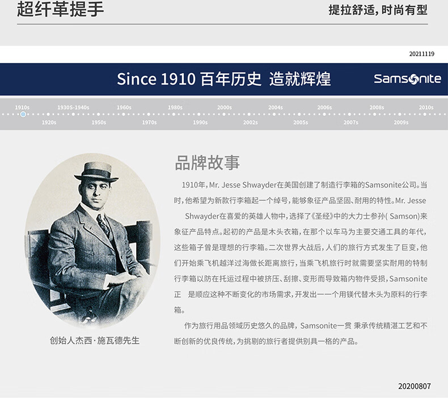This screenshot has width=448, height=398.
Task: Select the 1990s timeline marker
Action: [199, 115]
